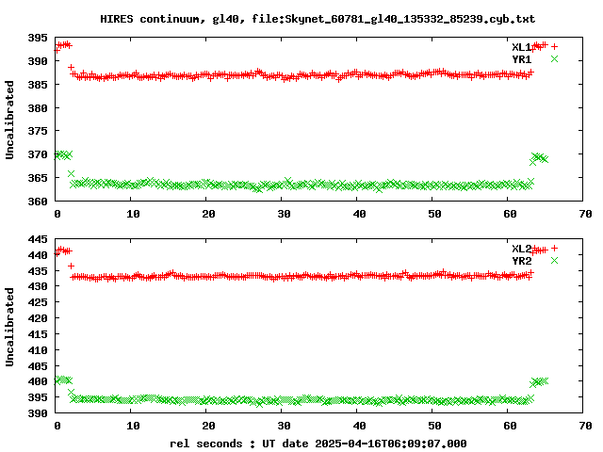
Task: Click the 380 tick label on top plot y-axis
Action: click(38, 108)
